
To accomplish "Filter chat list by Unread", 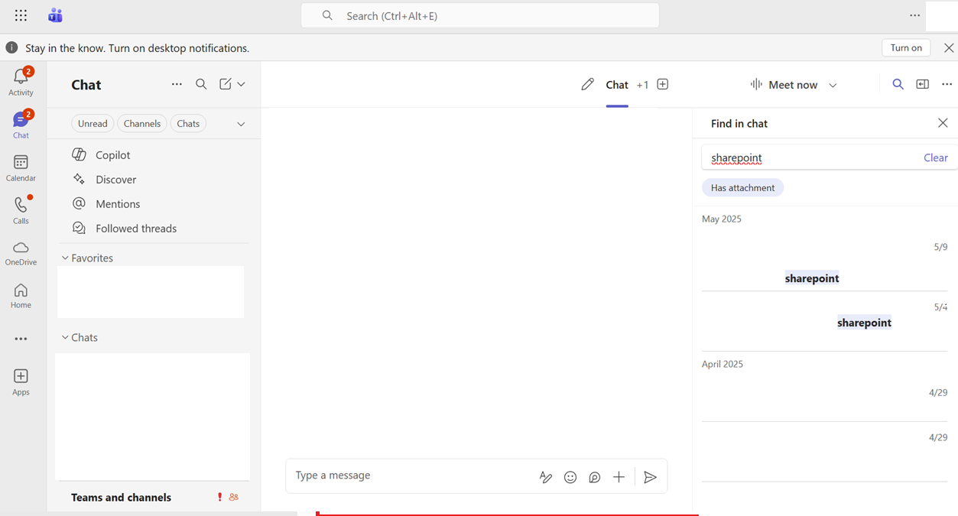I will click(x=93, y=123).
